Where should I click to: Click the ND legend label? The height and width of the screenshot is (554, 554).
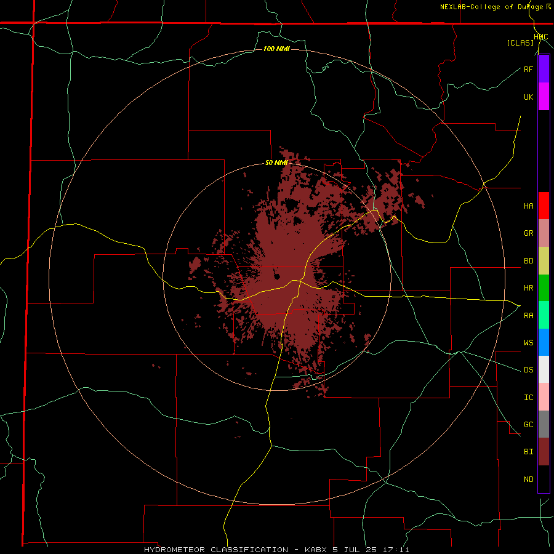pyautogui.click(x=528, y=480)
